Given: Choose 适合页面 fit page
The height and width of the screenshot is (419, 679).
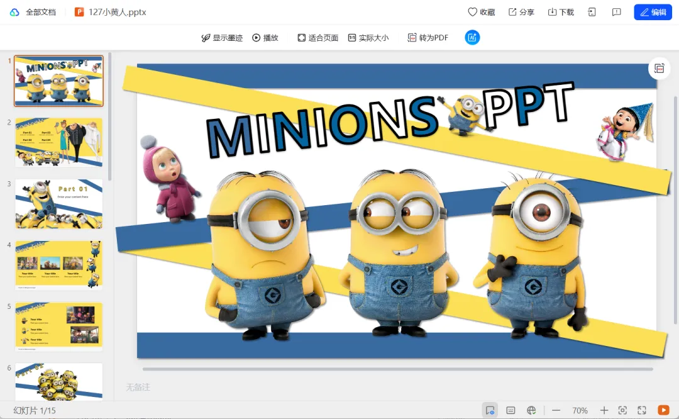Looking at the screenshot, I should tap(318, 38).
